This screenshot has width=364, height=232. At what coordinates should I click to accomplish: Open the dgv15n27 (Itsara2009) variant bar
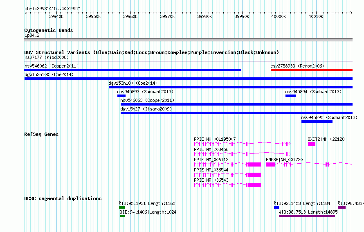point(236,113)
